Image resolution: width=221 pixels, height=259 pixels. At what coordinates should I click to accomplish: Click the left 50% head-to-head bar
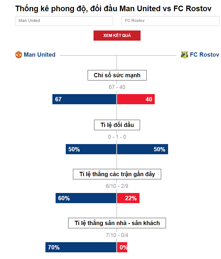point(91,149)
